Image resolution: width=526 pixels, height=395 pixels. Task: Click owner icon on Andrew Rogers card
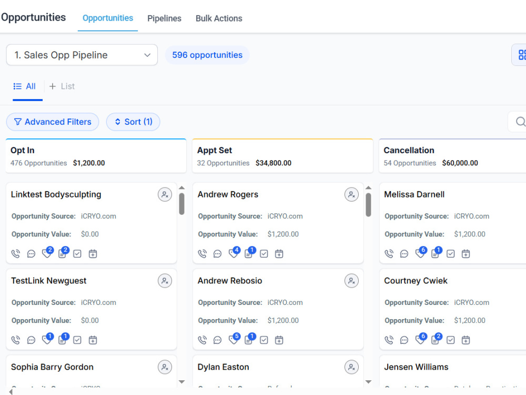pyautogui.click(x=351, y=194)
